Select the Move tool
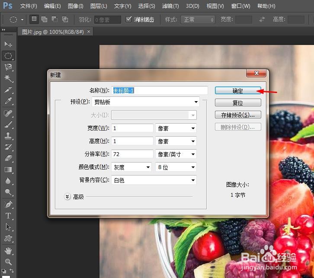Image resolution: width=314 pixels, height=278 pixels. pos(8,44)
